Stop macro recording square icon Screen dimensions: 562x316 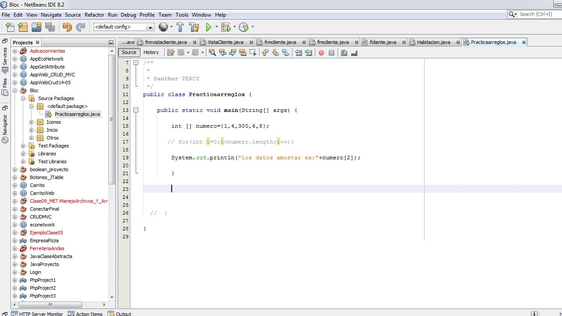(331, 53)
